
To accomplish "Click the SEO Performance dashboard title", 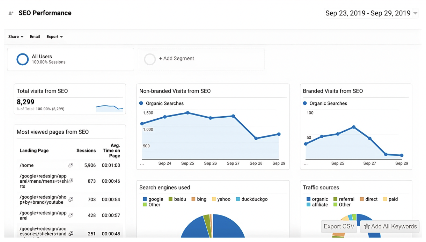I will point(45,13).
